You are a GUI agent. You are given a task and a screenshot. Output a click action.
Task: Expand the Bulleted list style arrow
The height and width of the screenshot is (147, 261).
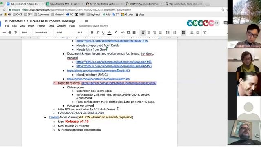188,33
